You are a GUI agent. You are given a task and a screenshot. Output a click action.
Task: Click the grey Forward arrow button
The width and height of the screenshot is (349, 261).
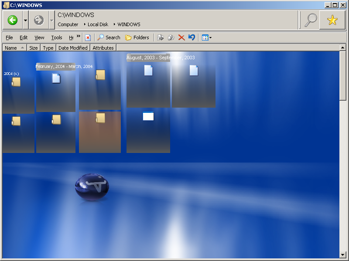(39, 20)
